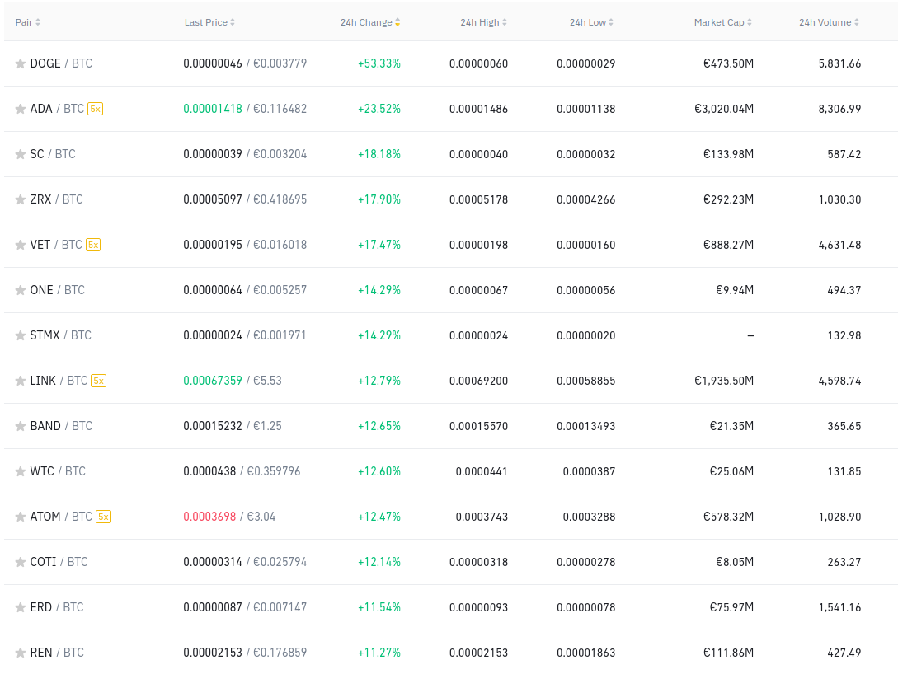Viewport: 898px width, 674px height.
Task: Favorite the DOGE/BTC trading pair star
Action: pos(20,63)
